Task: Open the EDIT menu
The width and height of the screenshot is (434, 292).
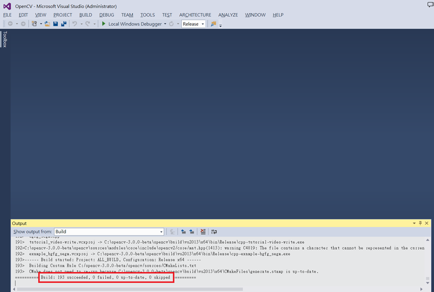Action: tap(23, 15)
